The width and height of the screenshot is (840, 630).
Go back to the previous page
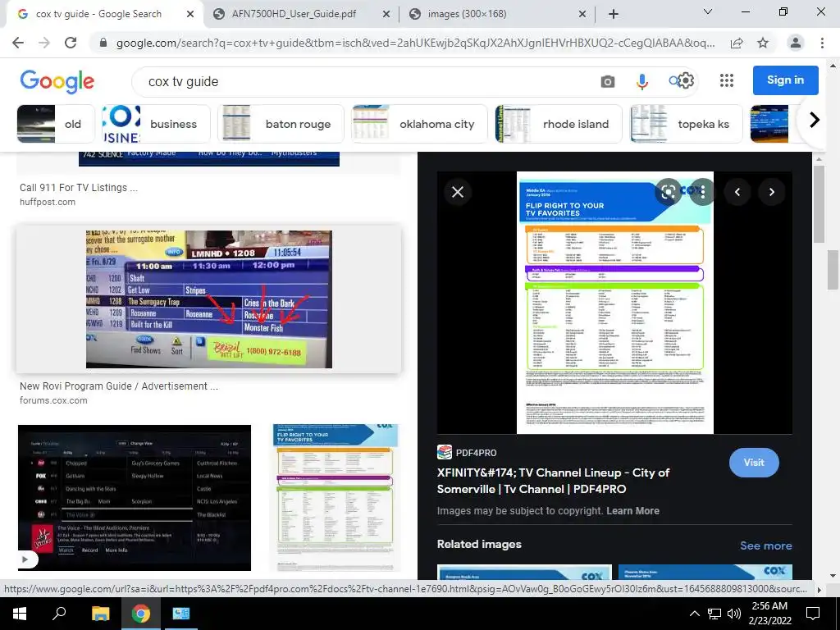pyautogui.click(x=18, y=43)
